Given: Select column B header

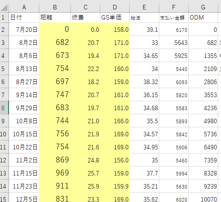Looking at the screenshot, I should (x=55, y=7).
